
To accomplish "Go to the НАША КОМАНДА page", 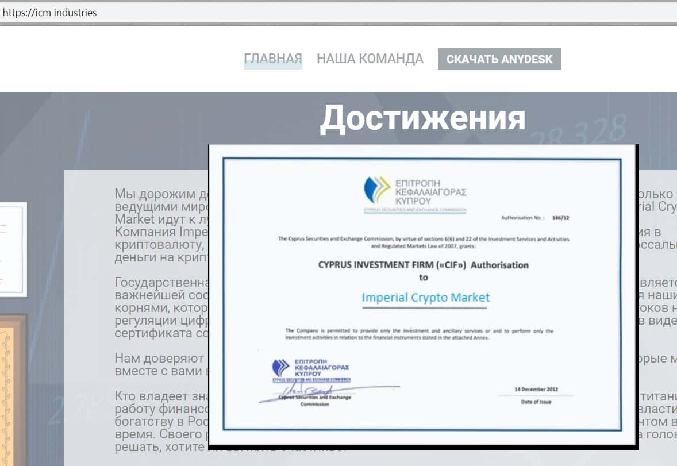I will tap(370, 59).
